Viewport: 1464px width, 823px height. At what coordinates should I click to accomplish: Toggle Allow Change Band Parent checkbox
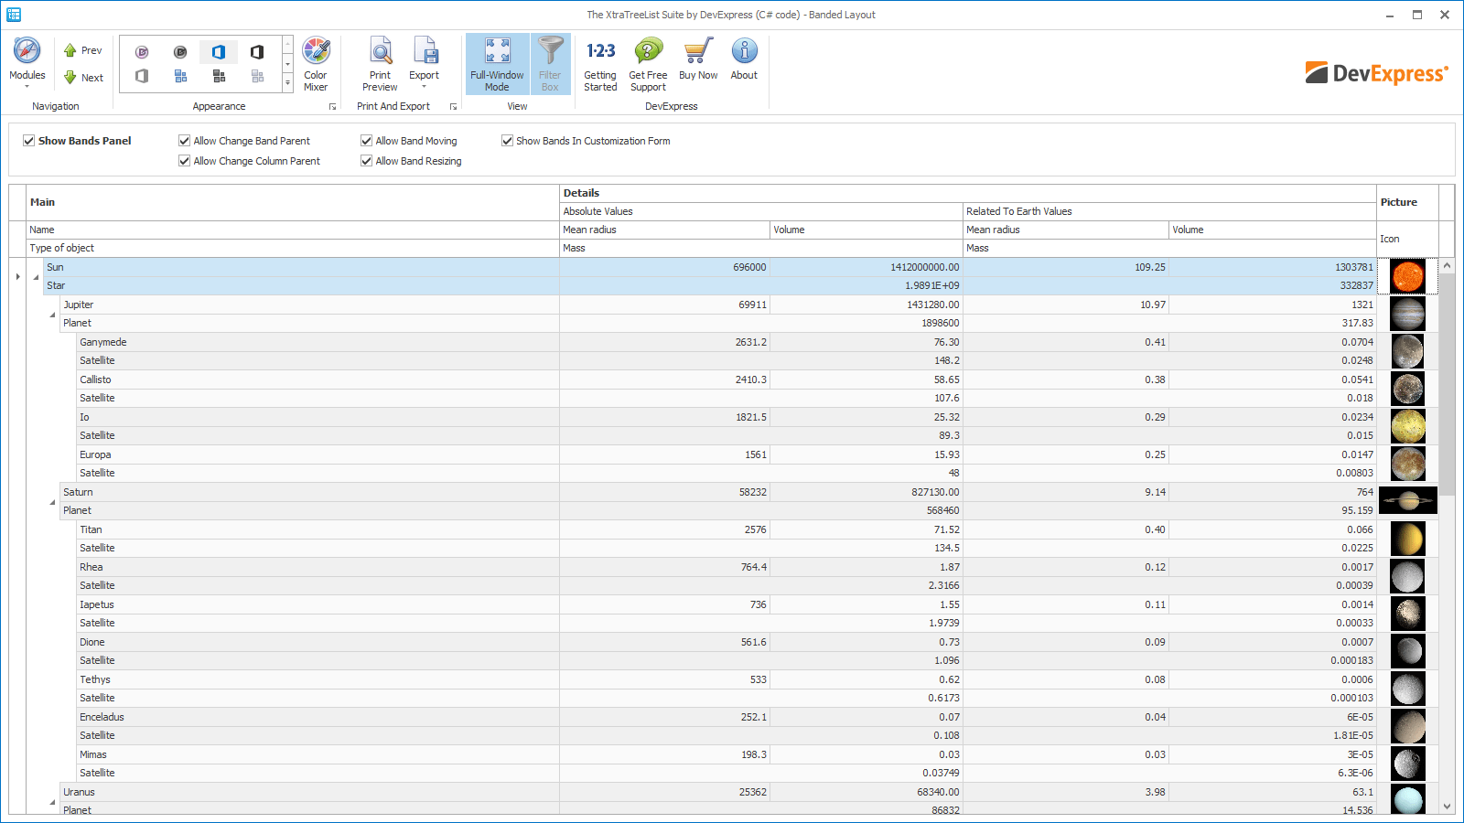coord(185,141)
